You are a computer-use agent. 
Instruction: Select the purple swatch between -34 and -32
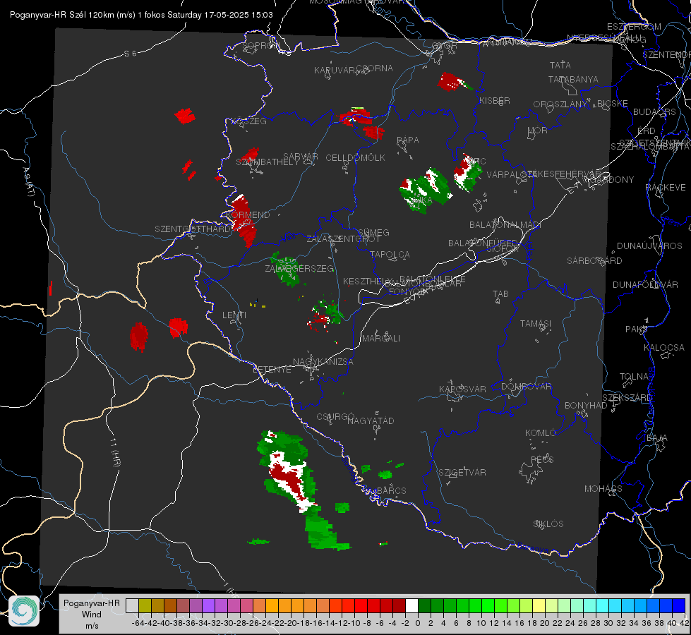pos(208,605)
